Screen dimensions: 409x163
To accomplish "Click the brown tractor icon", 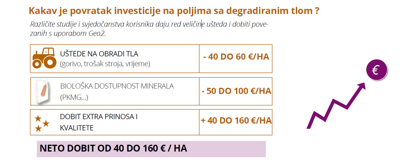I will pos(44,58).
